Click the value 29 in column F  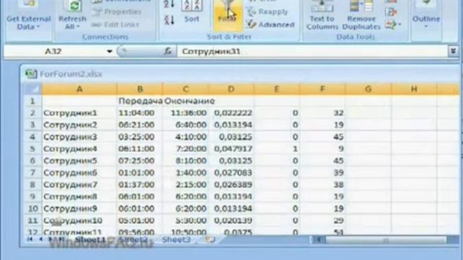323,220
